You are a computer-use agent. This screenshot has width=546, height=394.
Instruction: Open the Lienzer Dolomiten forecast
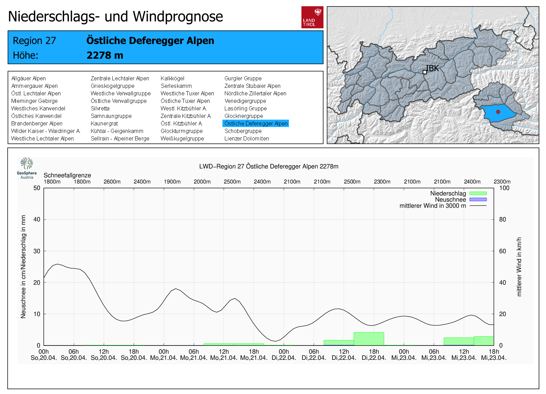pyautogui.click(x=246, y=138)
